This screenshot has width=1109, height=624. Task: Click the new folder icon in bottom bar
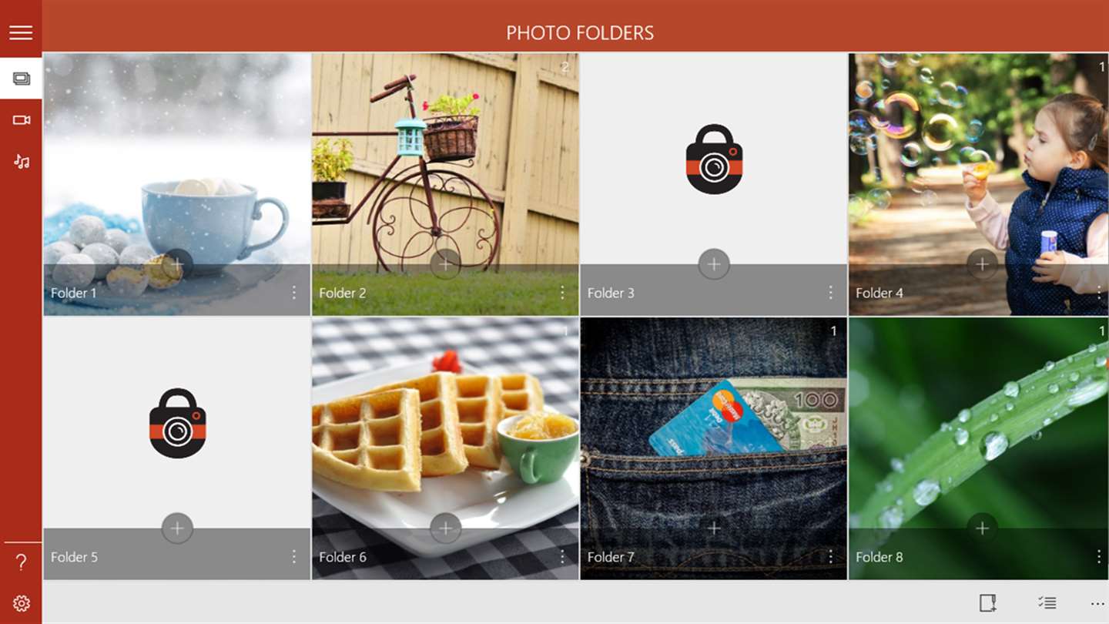point(988,603)
